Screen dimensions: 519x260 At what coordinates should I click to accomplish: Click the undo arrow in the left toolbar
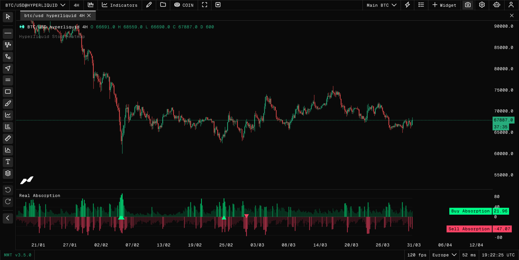point(7,189)
